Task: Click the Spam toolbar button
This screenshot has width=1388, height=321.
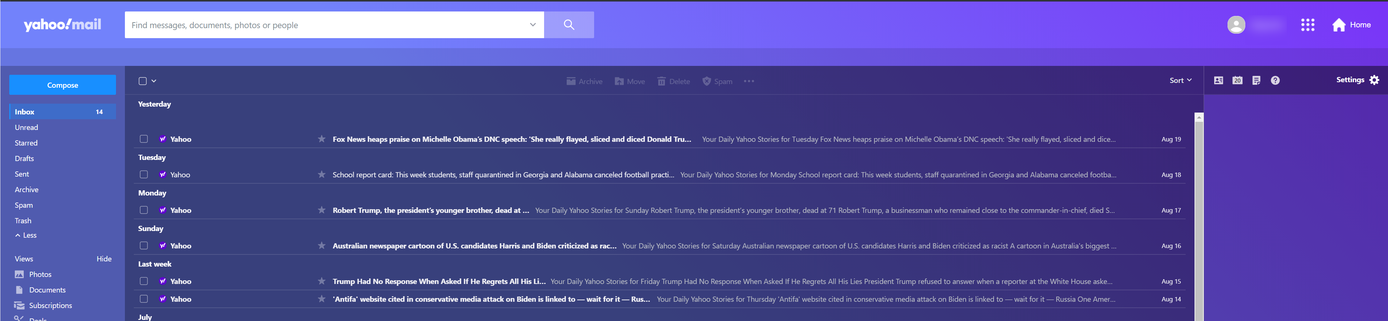Action: click(x=717, y=81)
